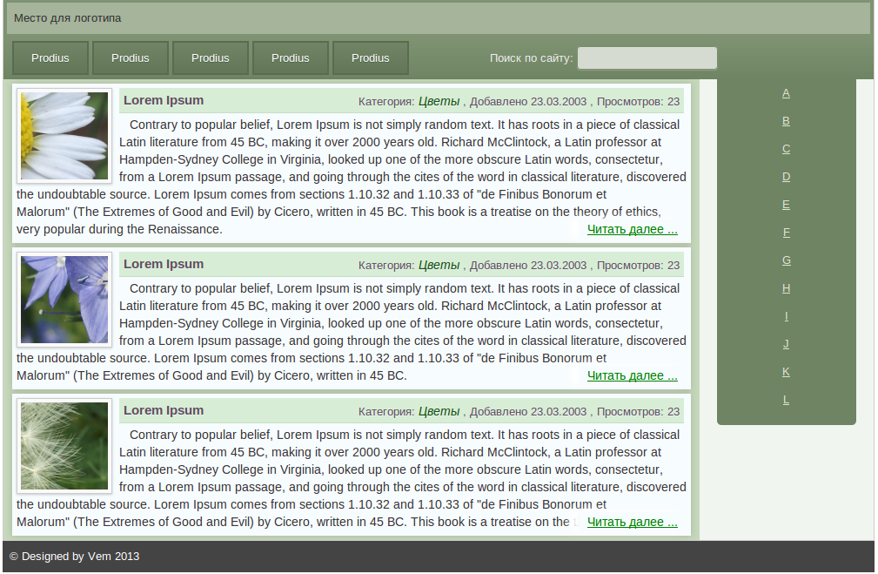Click 'Lorem Ipsum' title of the daisy article

(x=164, y=100)
